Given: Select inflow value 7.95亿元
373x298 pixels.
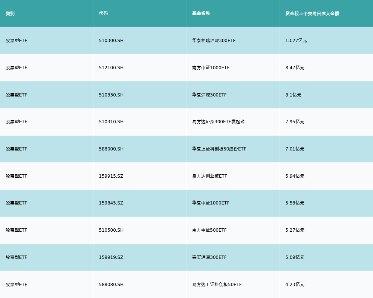Looking at the screenshot, I should (x=295, y=122).
